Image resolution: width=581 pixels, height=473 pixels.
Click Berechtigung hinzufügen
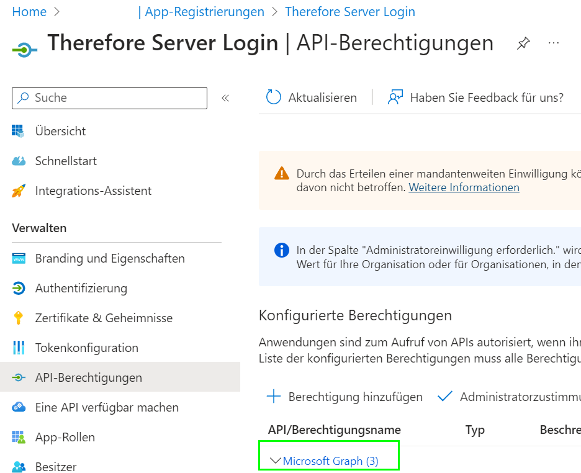click(x=355, y=397)
